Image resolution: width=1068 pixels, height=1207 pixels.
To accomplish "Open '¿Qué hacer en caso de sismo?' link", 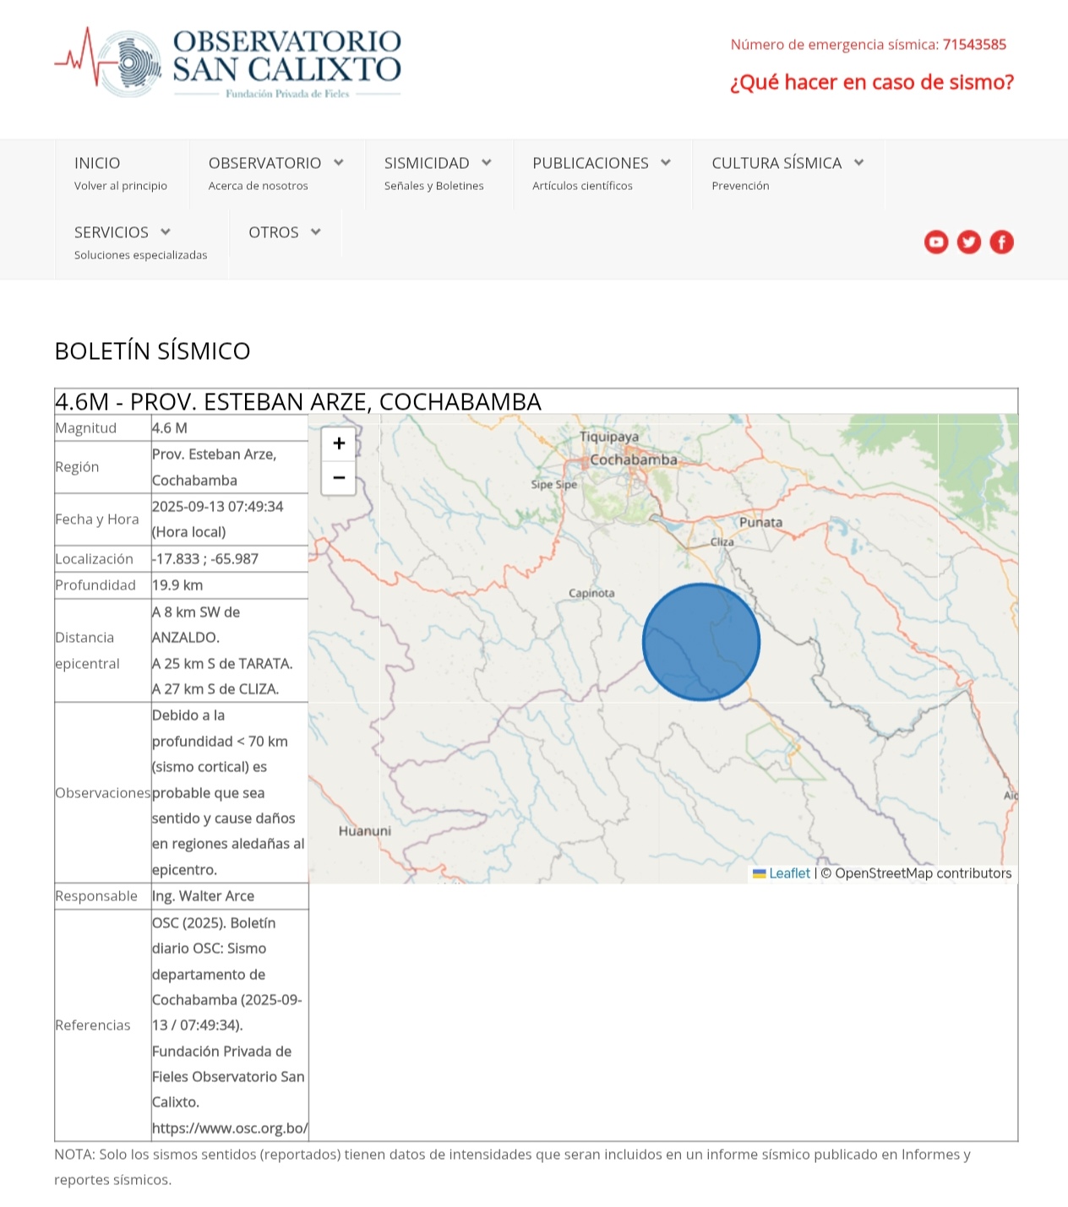I will (872, 82).
